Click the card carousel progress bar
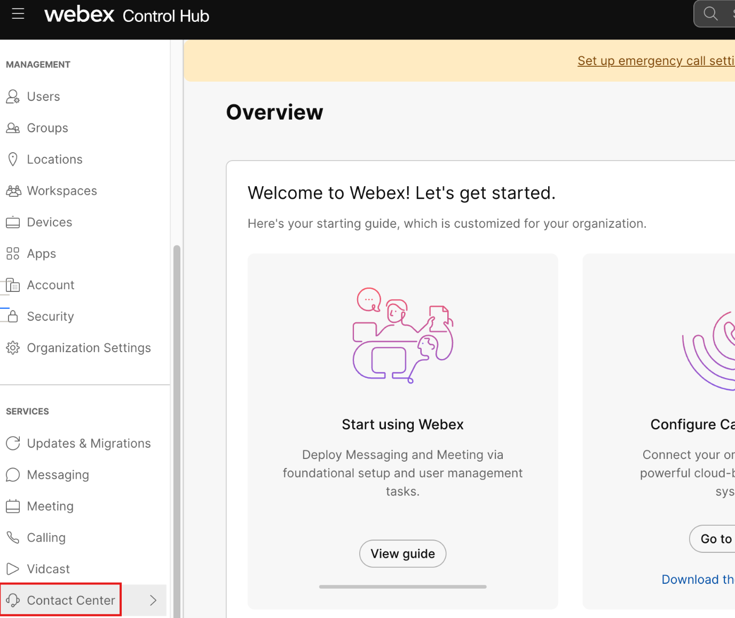This screenshot has width=735, height=618. (402, 587)
